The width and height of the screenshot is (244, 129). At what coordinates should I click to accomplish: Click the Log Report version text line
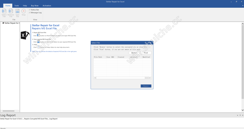[x=29, y=119]
